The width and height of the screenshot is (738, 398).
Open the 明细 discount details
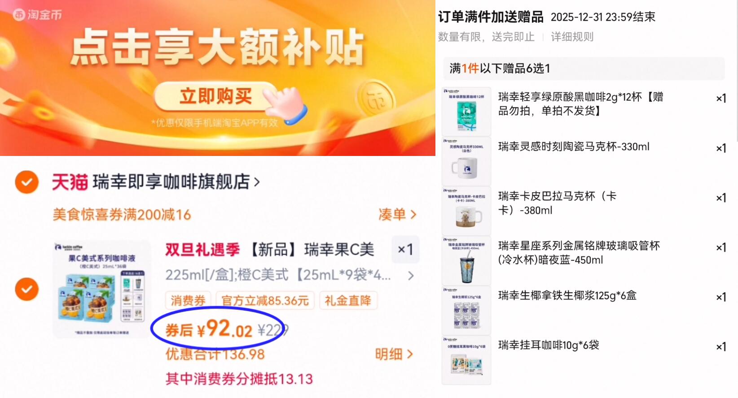(394, 354)
